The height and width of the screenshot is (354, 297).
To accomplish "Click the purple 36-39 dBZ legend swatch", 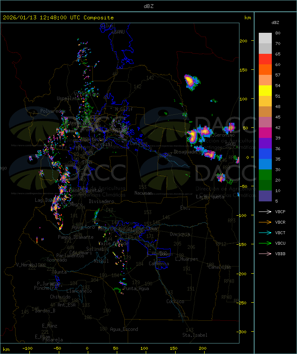I will (x=265, y=143).
